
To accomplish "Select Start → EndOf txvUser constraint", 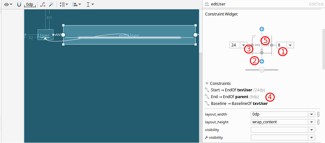I will coord(235,90).
